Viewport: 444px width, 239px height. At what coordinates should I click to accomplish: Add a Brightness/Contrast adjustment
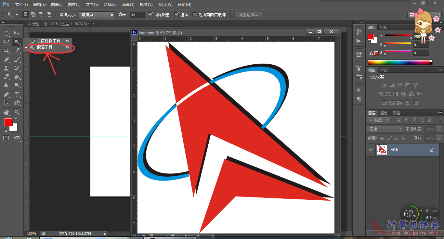click(x=384, y=85)
